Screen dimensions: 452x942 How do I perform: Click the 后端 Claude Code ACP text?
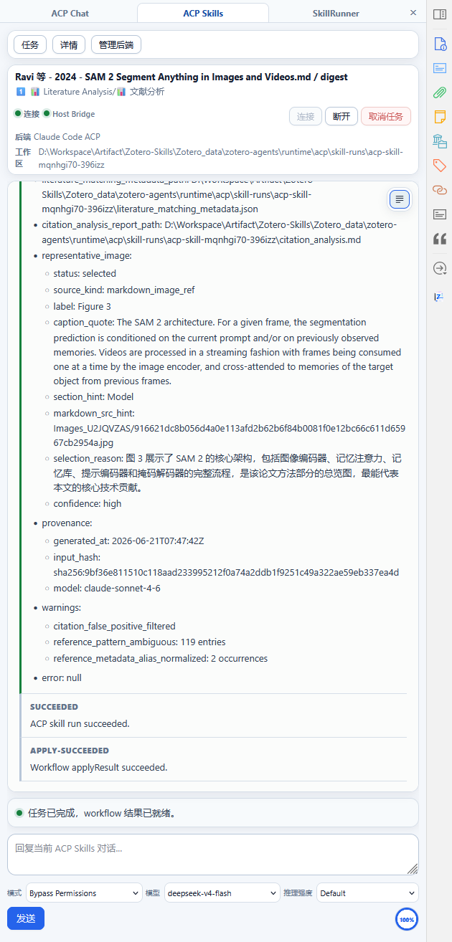point(57,137)
